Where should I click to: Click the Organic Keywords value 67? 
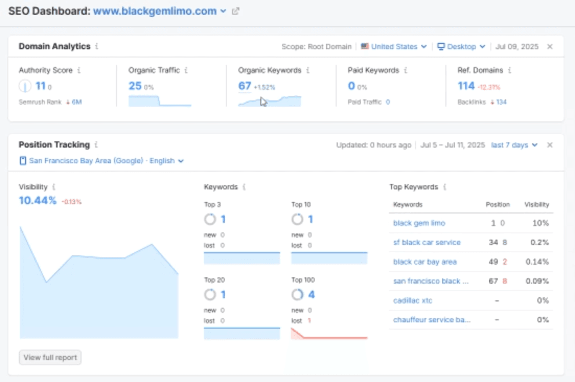[x=245, y=86]
